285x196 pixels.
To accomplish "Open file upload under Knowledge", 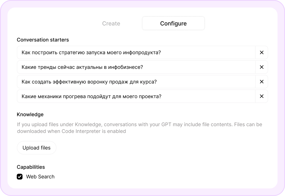I will pyautogui.click(x=36, y=148).
